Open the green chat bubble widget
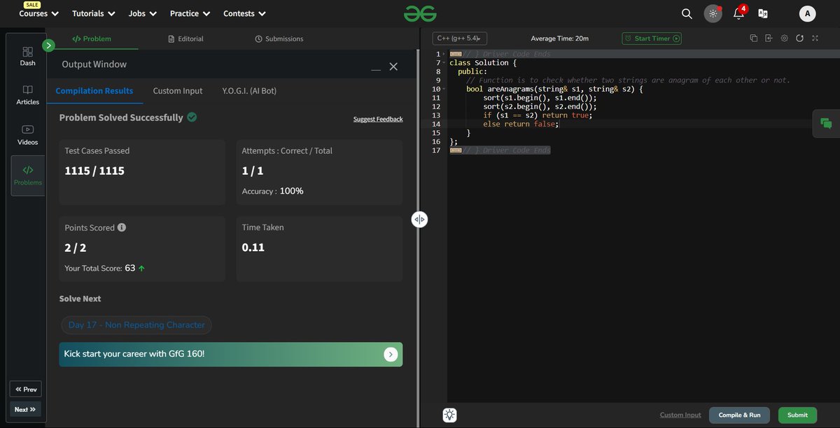This screenshot has height=428, width=840. pos(826,124)
